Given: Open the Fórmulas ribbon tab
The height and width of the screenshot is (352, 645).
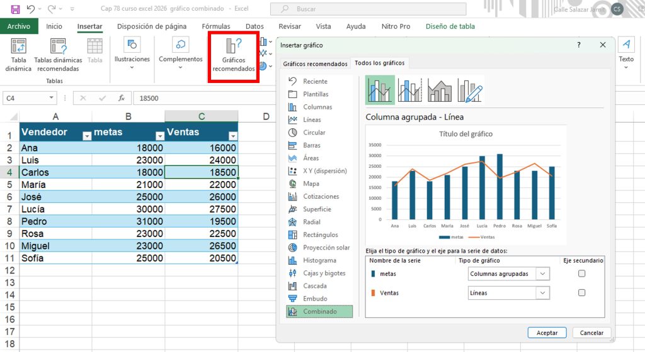Looking at the screenshot, I should tap(216, 26).
